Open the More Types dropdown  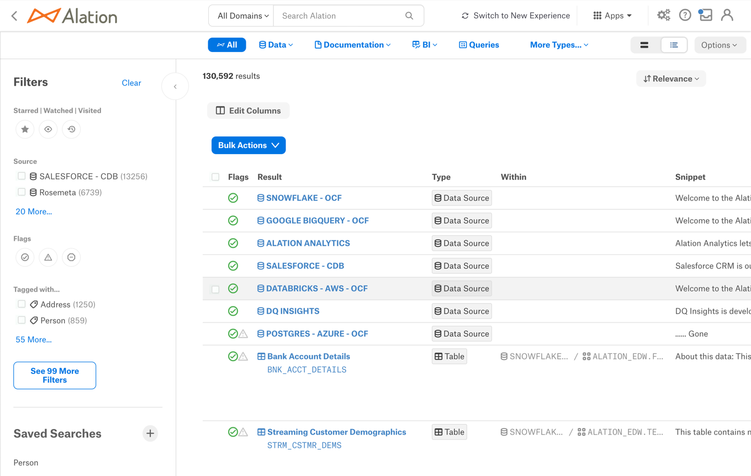(x=559, y=45)
